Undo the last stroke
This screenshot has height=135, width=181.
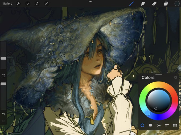point(3,114)
